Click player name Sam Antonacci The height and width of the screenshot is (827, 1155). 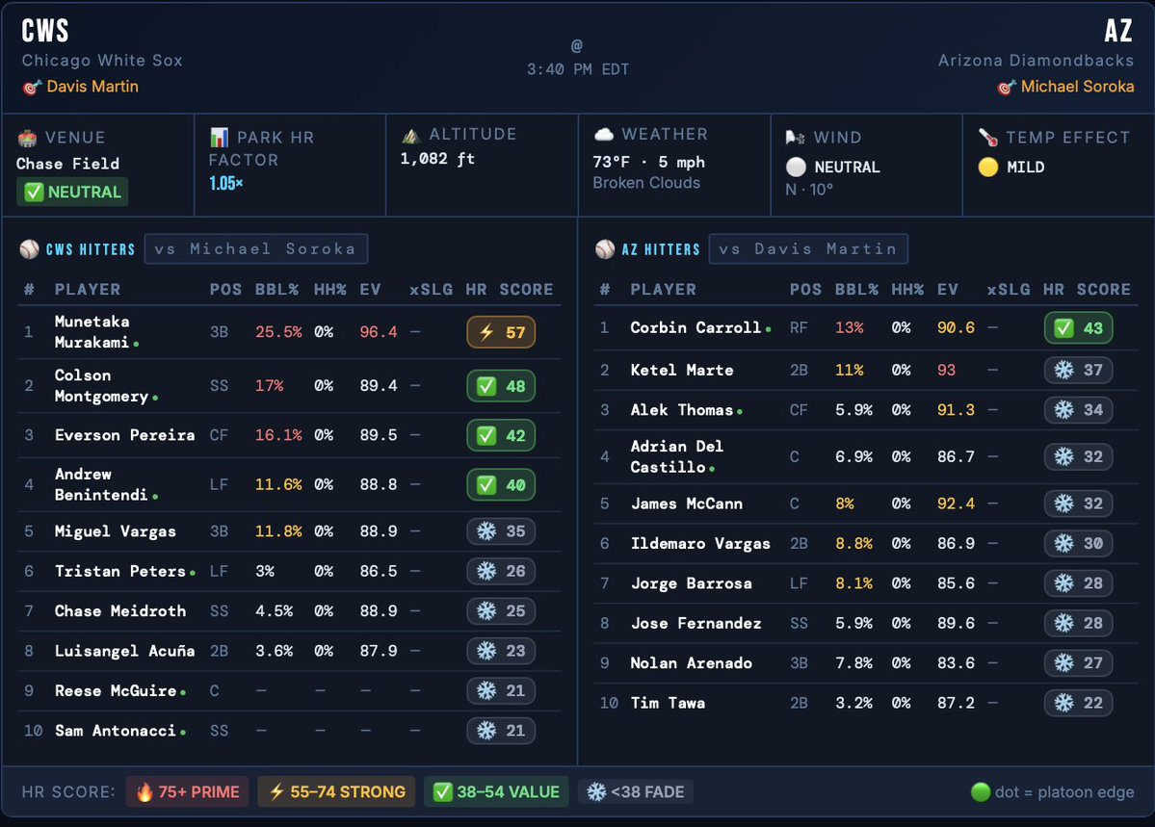116,731
